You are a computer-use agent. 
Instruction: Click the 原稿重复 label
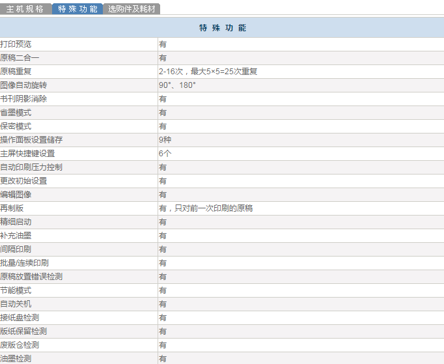point(16,72)
